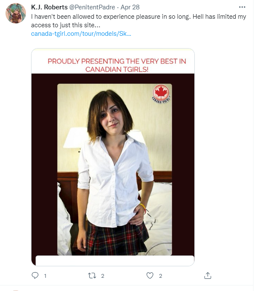Screen dimensions: 259x291
Task: Click the K.J. Roberts display name
Action: point(49,7)
